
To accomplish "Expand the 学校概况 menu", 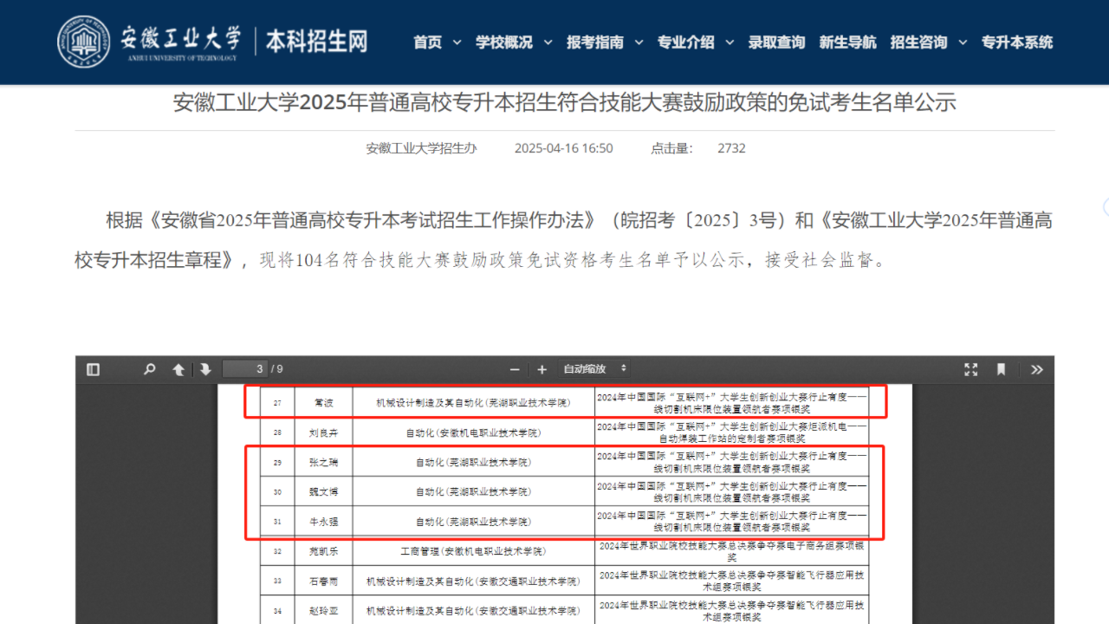I will 514,42.
